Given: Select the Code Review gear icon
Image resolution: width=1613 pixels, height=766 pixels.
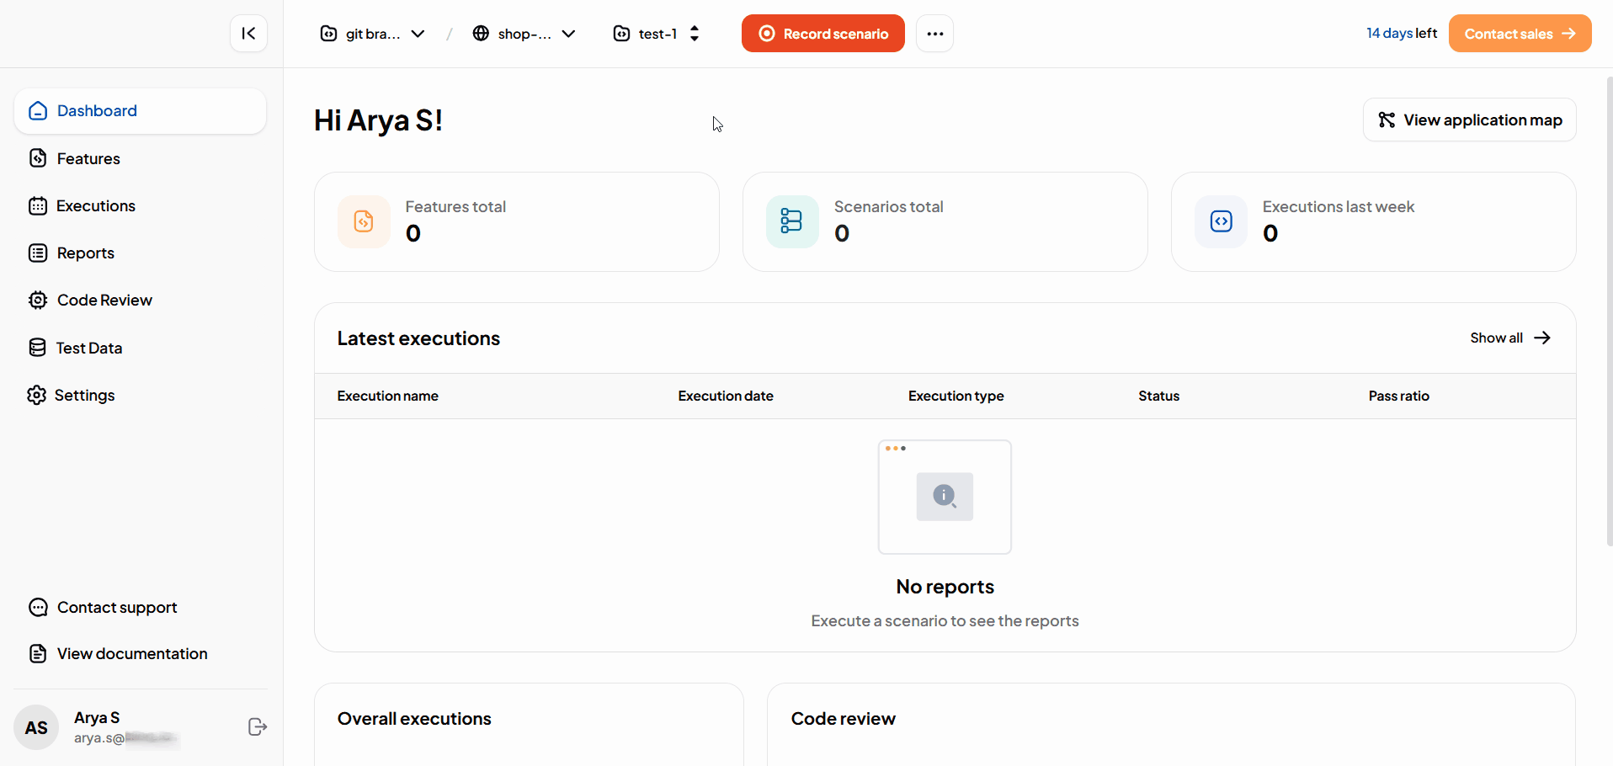Looking at the screenshot, I should point(37,300).
